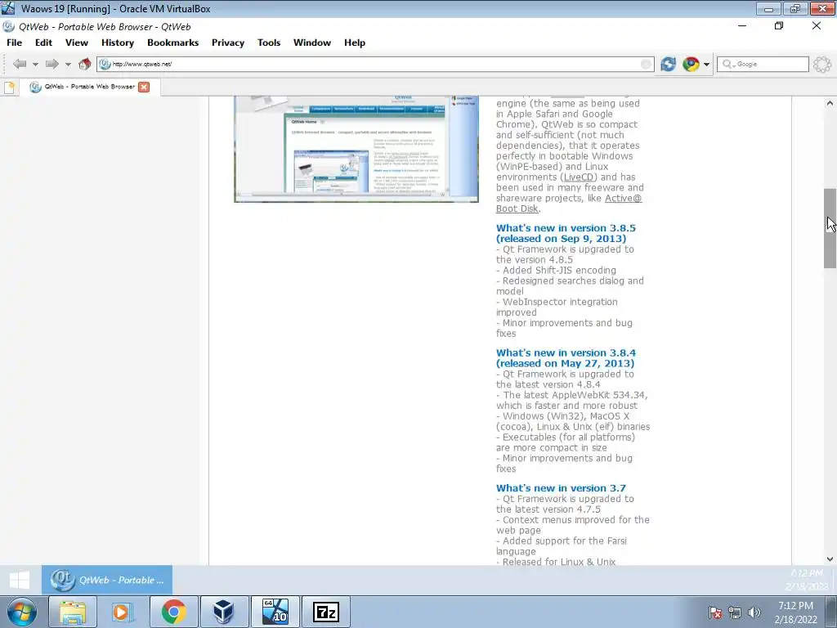Open the Window menu

pos(311,43)
